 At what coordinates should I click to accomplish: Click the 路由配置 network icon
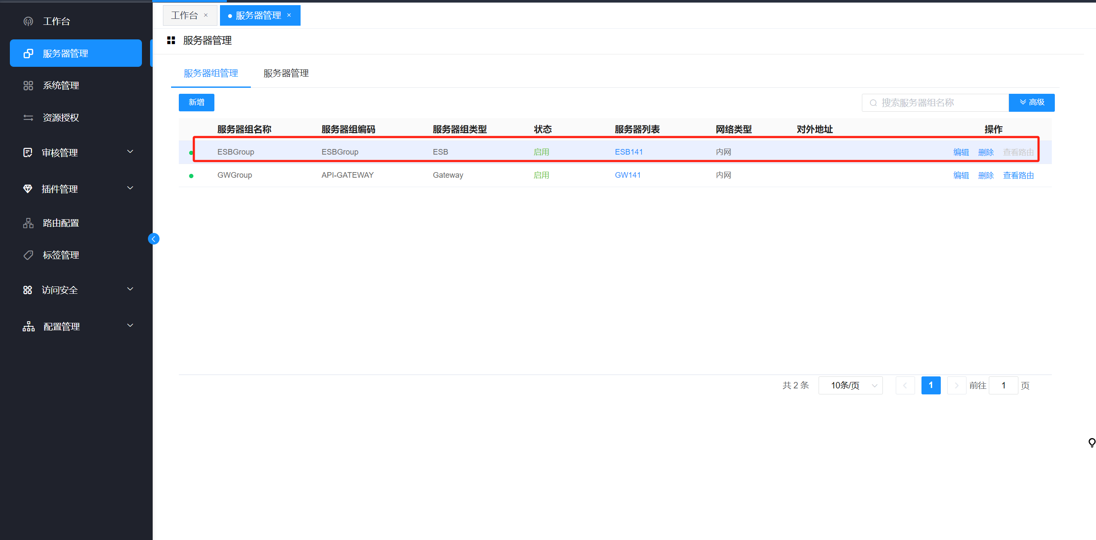click(28, 223)
